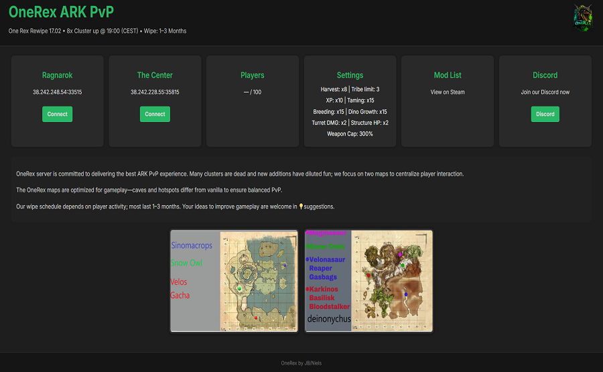603x372 pixels.
Task: Click the red Velos marker on the Center map
Action: pos(256,318)
